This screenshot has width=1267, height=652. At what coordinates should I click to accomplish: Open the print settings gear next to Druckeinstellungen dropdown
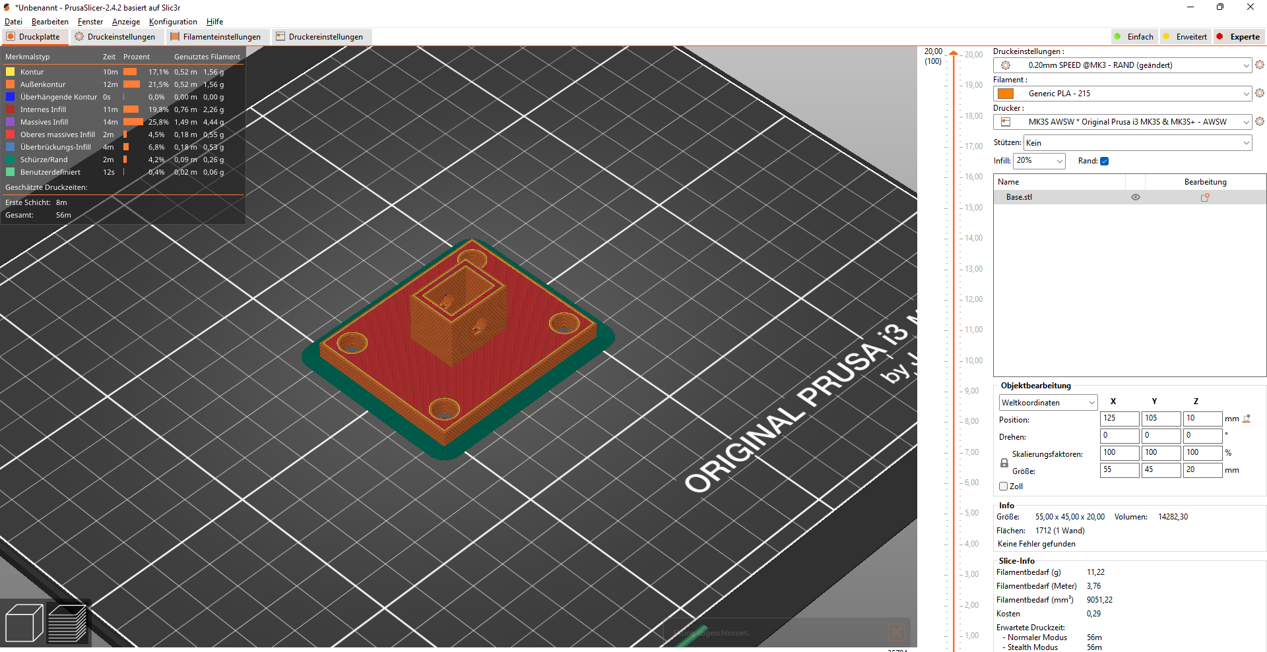click(1259, 65)
